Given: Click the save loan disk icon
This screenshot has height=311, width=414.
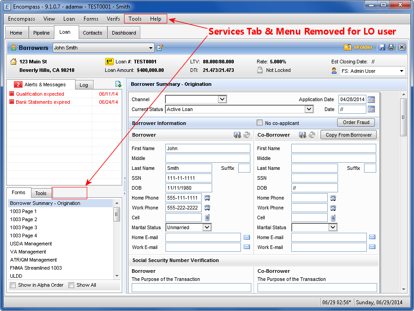Looking at the screenshot, I should click(x=382, y=47).
